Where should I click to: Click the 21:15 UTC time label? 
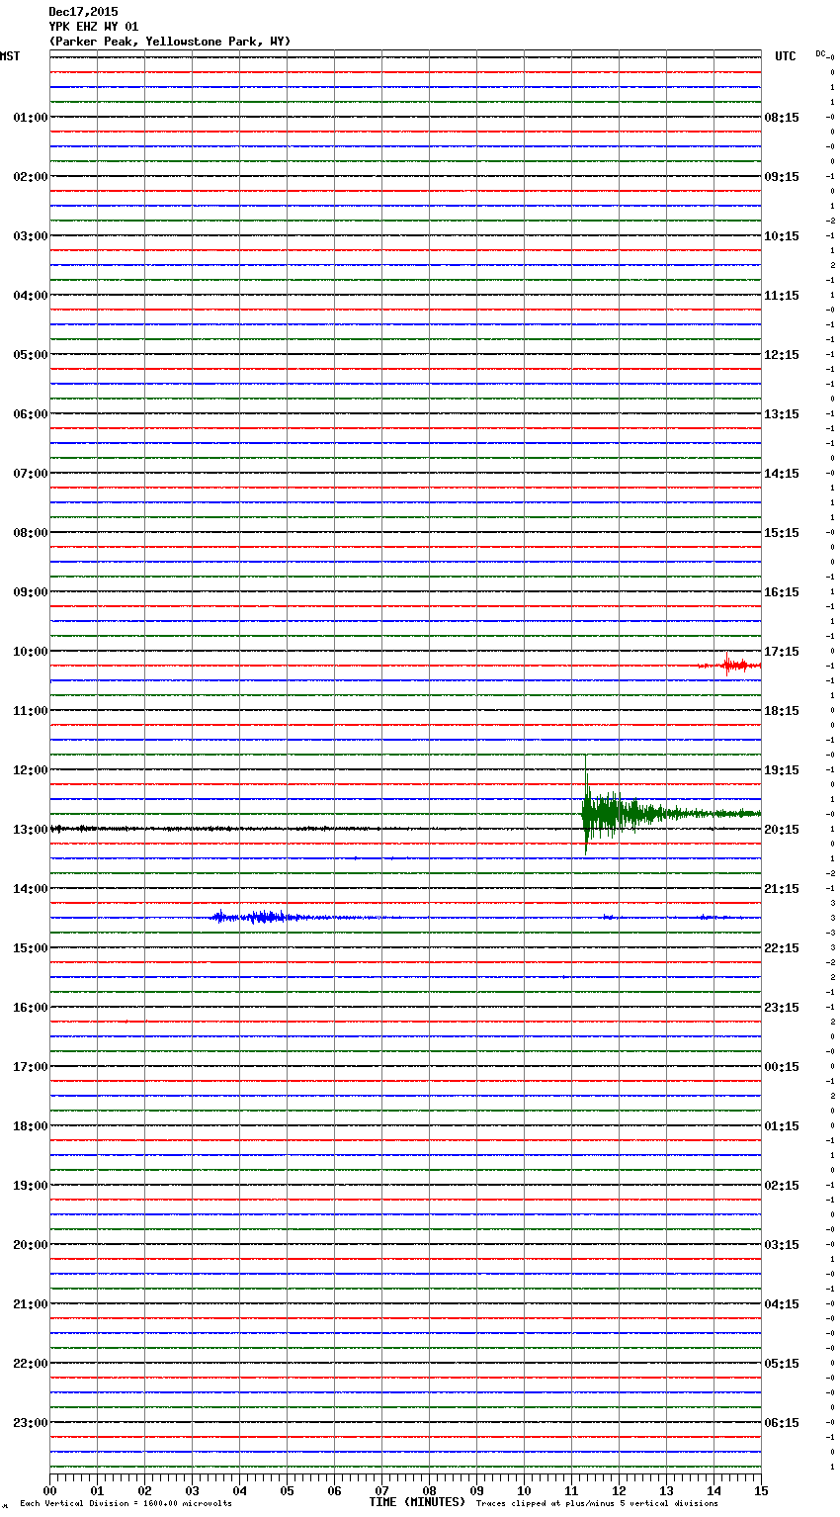782,889
